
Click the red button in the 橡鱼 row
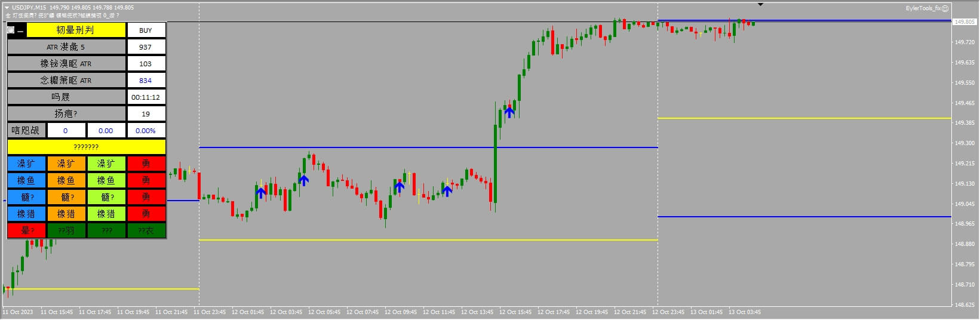(146, 180)
